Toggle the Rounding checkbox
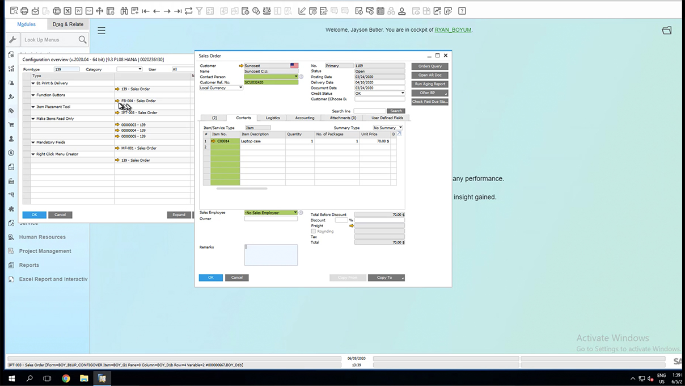Screen dimensions: 685x386 314,232
